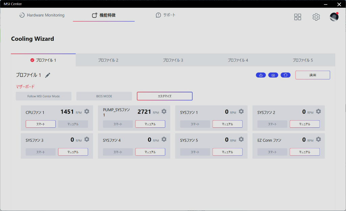Select the BIOS MODE option

pos(104,96)
